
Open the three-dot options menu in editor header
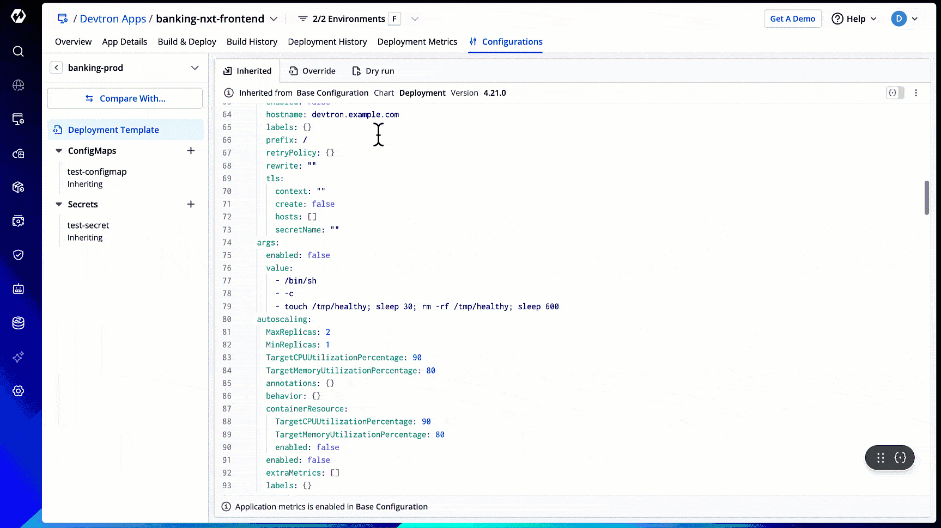[x=916, y=93]
